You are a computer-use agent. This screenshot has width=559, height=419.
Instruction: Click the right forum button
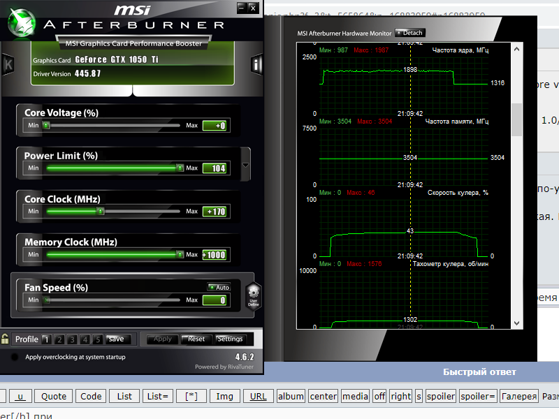[400, 396]
